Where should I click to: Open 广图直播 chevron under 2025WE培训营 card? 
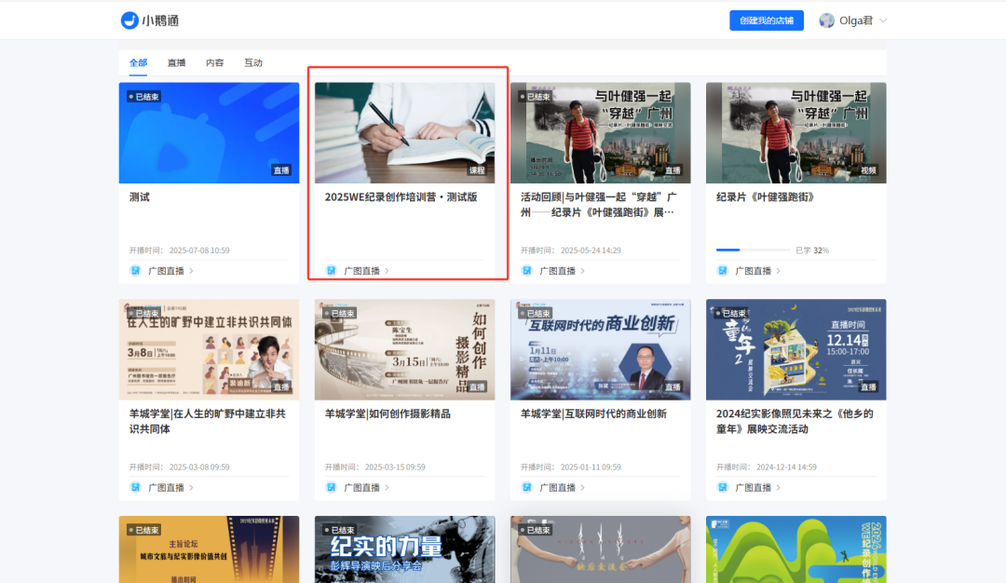(x=387, y=271)
